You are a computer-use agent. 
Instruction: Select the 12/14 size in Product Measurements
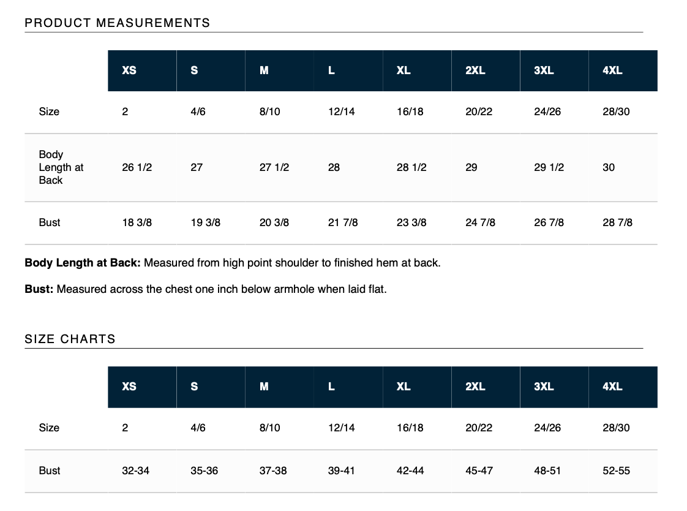pos(341,112)
